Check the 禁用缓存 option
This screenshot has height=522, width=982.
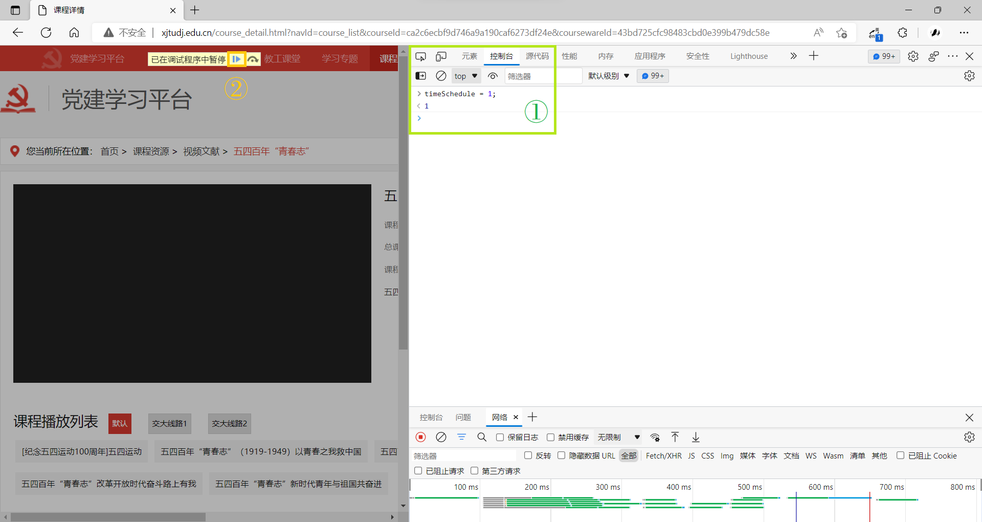tap(551, 437)
